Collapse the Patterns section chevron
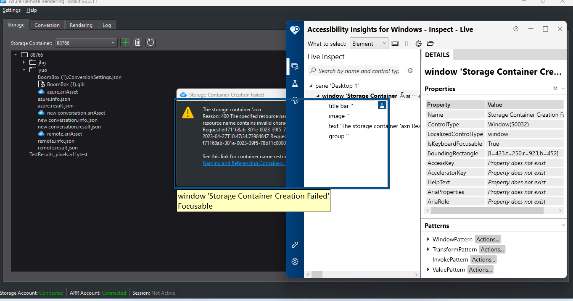Image resolution: width=573 pixels, height=301 pixels. 563,225
